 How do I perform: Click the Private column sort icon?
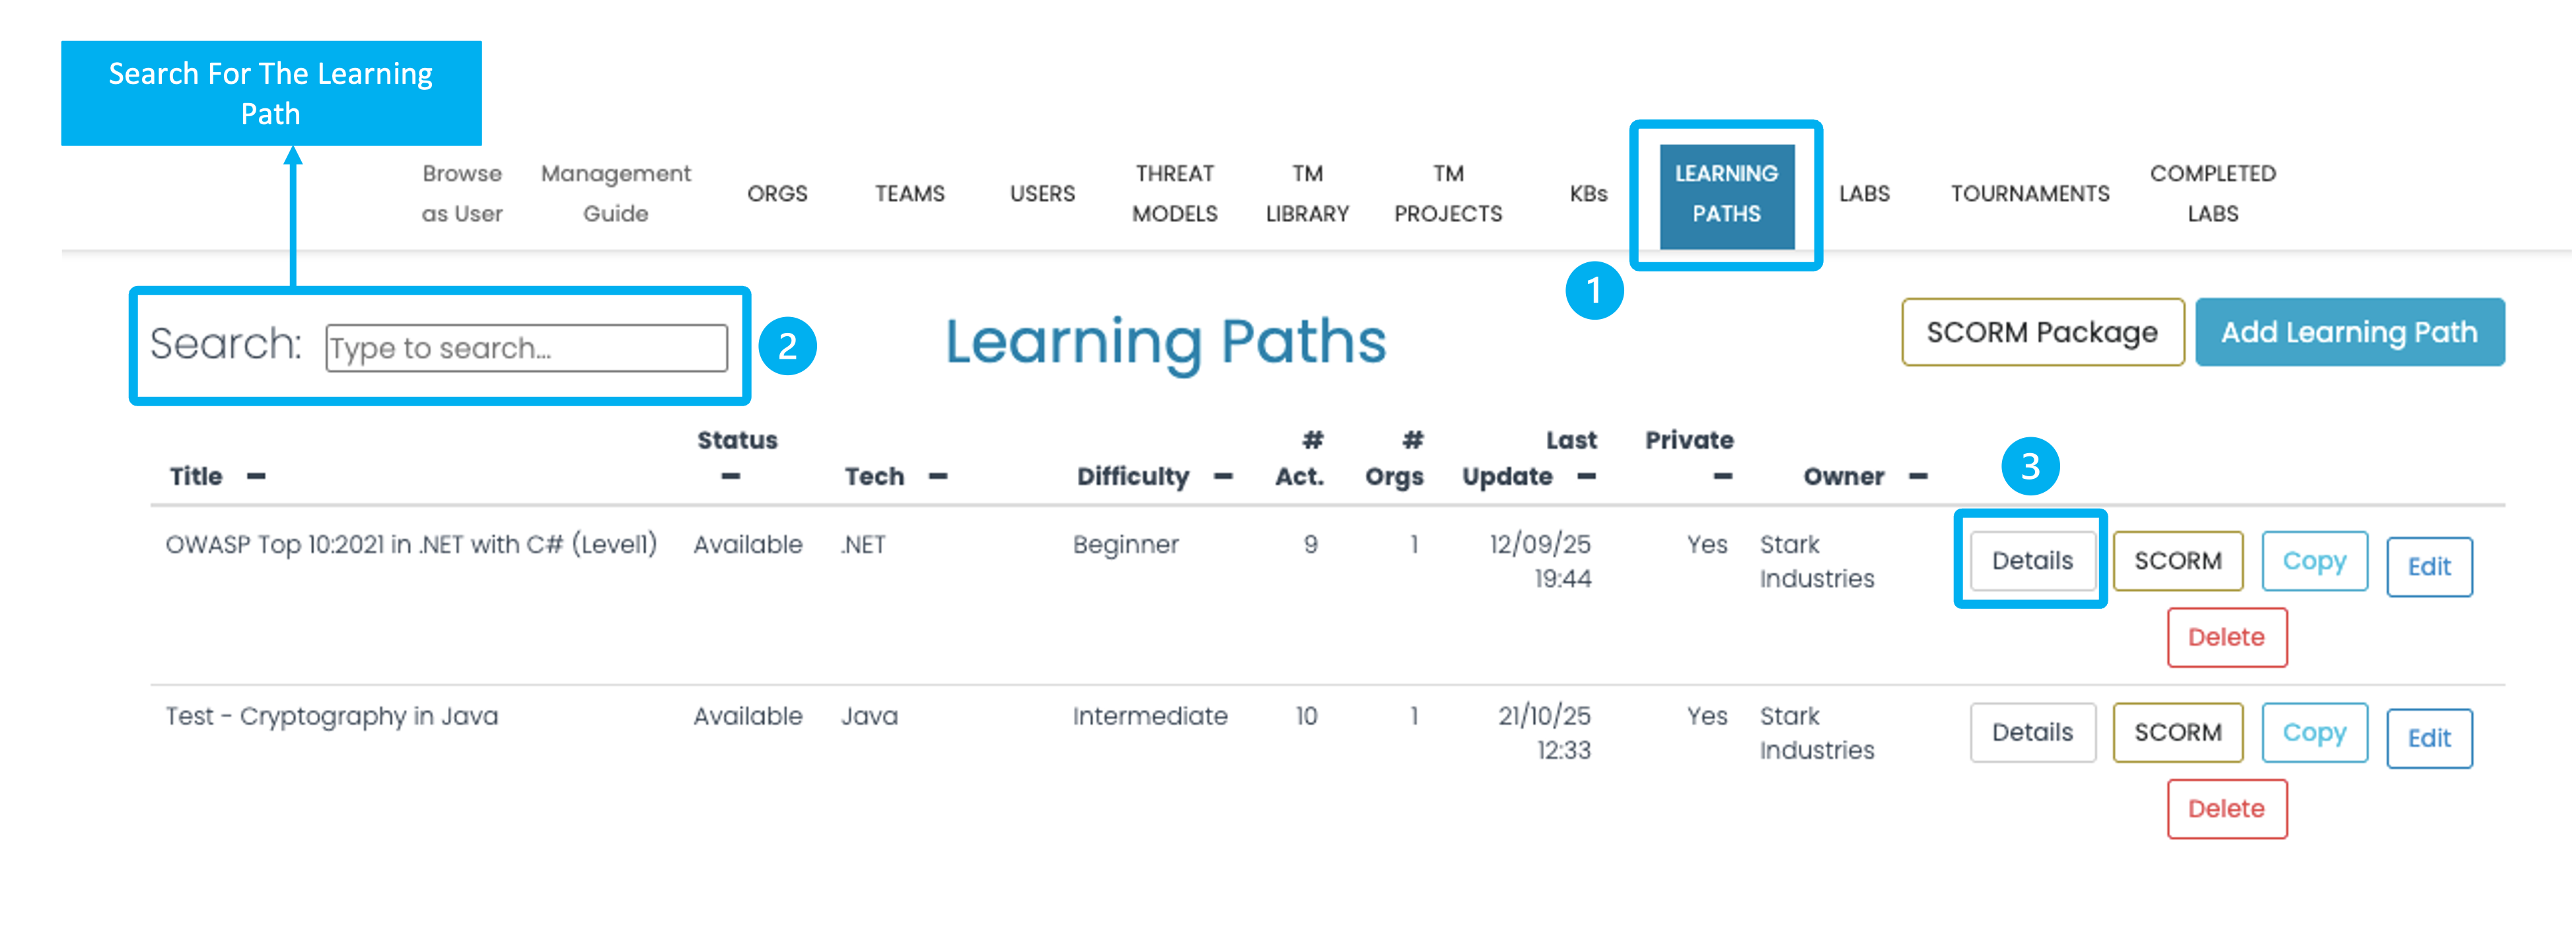[1722, 476]
